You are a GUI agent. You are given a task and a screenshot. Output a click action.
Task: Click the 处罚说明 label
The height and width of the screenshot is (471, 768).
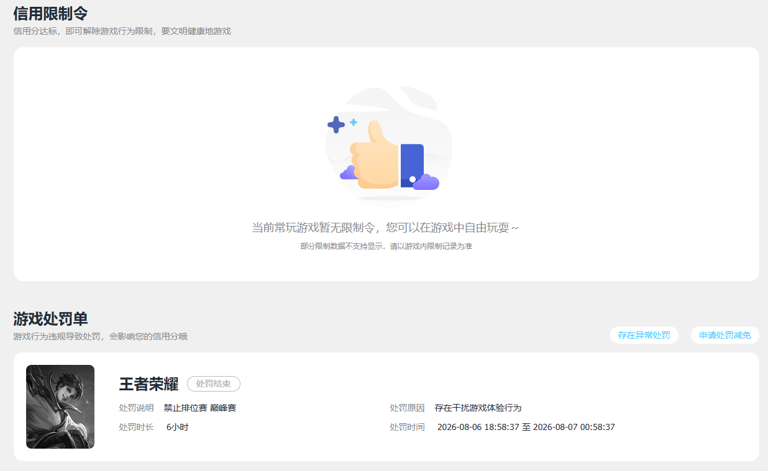tap(136, 408)
